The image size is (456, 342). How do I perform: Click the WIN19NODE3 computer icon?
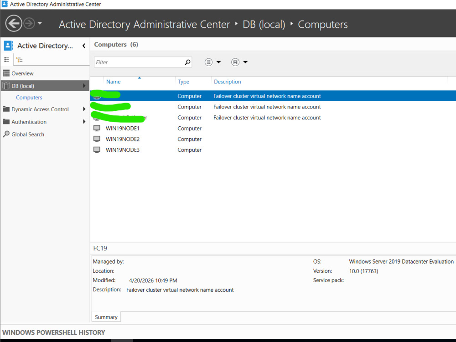tap(97, 150)
